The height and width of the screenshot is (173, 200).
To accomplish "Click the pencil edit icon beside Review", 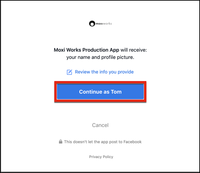I will [x=70, y=72].
